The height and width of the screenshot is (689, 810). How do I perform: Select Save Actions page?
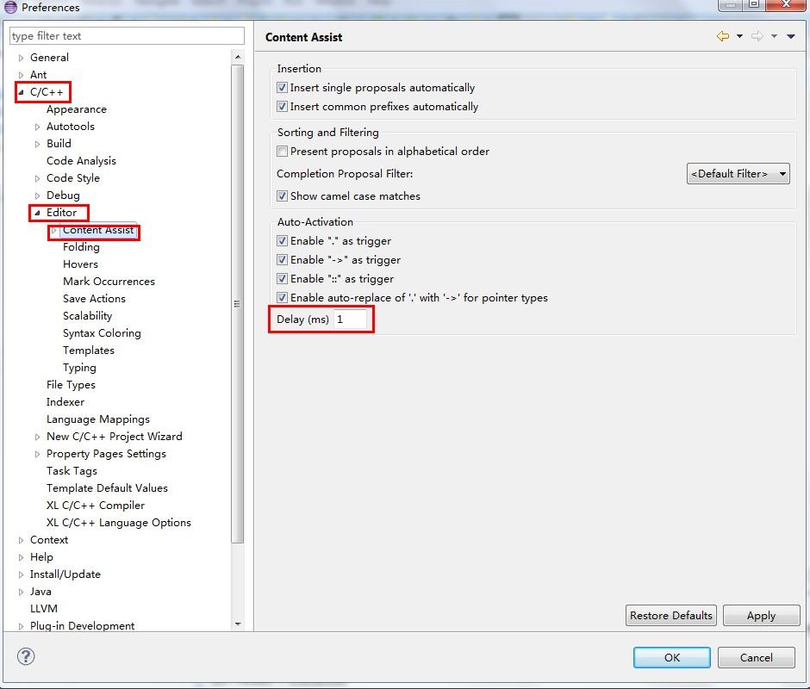tap(94, 299)
